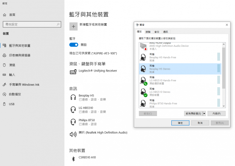Open the 自動播放 AutoPlay settings
The height and width of the screenshot is (166, 235).
[x=15, y=94]
